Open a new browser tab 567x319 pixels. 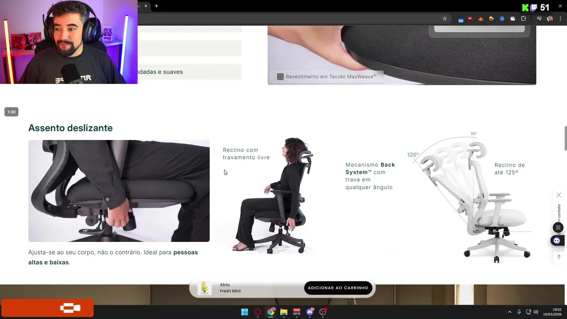pyautogui.click(x=156, y=6)
